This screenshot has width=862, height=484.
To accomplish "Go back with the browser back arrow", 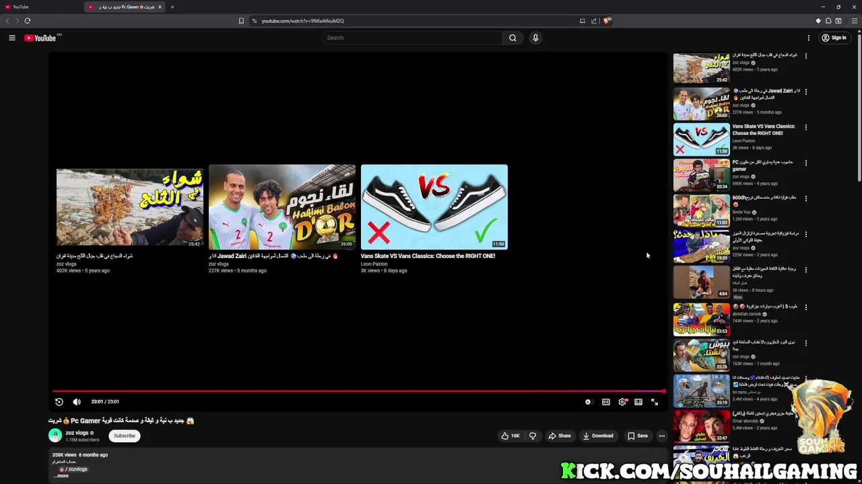I will 7,21.
